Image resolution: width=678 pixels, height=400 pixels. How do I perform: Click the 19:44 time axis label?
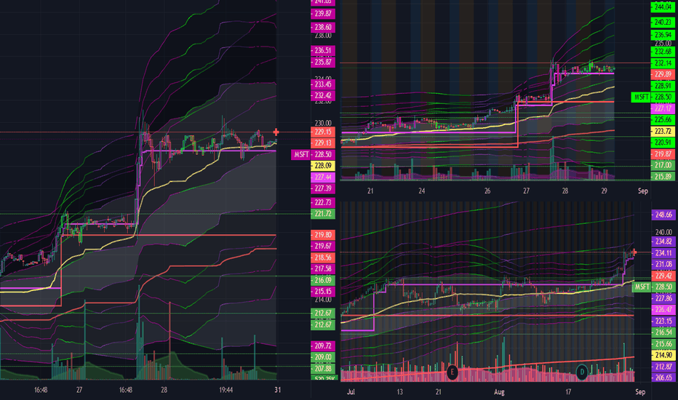(226, 390)
